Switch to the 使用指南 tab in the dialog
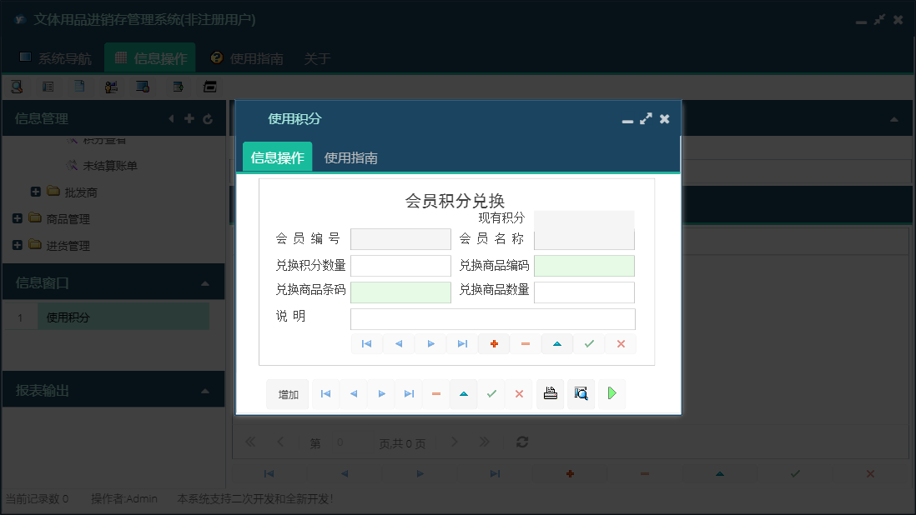This screenshot has height=515, width=916. tap(352, 156)
